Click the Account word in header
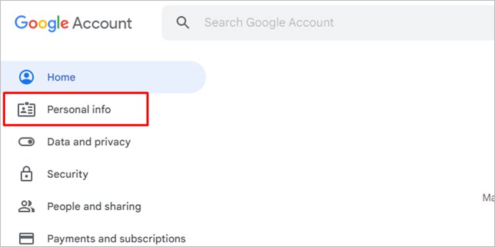Viewport: 495px width, 247px height. tap(102, 23)
